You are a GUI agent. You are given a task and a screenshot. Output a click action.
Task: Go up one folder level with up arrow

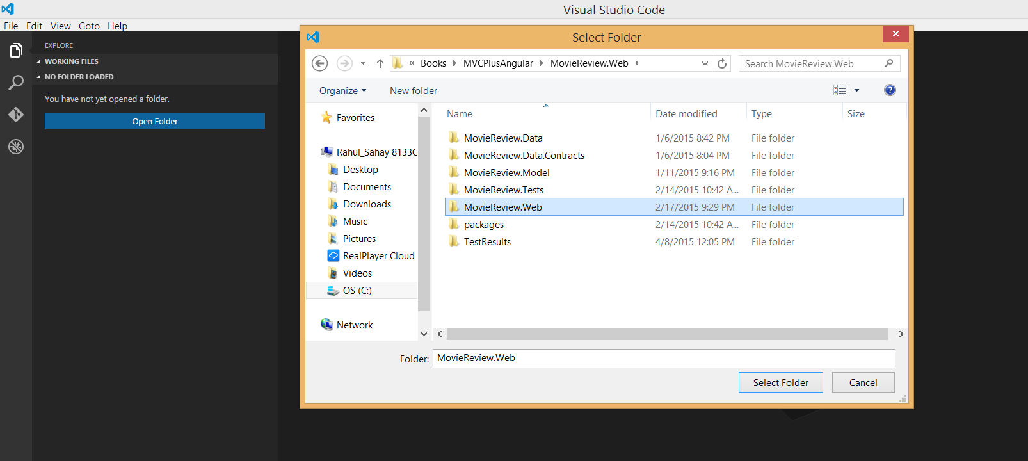tap(380, 63)
